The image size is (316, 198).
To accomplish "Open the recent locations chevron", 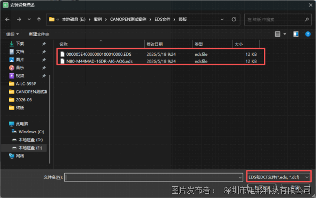I will coord(29,19).
